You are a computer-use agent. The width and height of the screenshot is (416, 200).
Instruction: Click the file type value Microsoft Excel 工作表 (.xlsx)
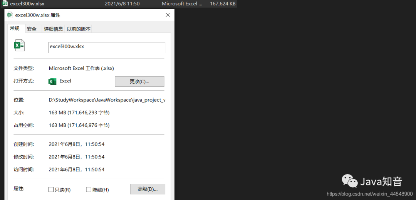click(x=81, y=68)
